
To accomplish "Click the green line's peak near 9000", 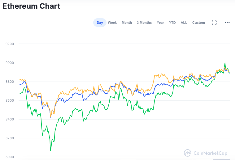I will [x=225, y=63].
